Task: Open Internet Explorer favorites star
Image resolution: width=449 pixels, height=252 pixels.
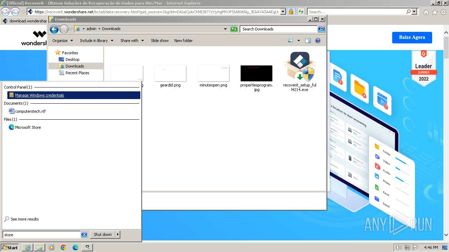Action: (x=435, y=12)
